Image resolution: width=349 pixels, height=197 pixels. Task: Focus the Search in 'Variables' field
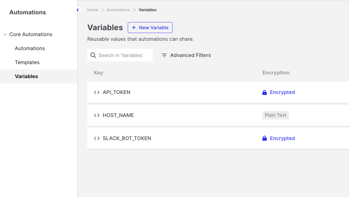click(x=120, y=55)
